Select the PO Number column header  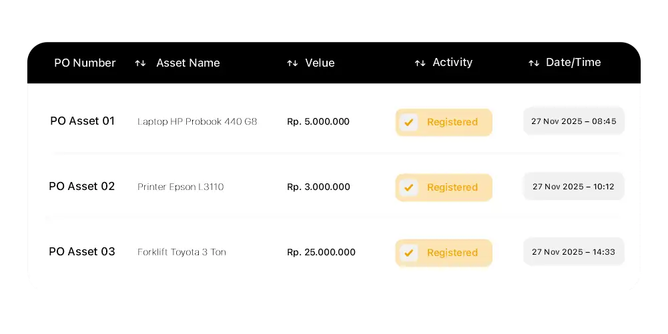point(85,63)
